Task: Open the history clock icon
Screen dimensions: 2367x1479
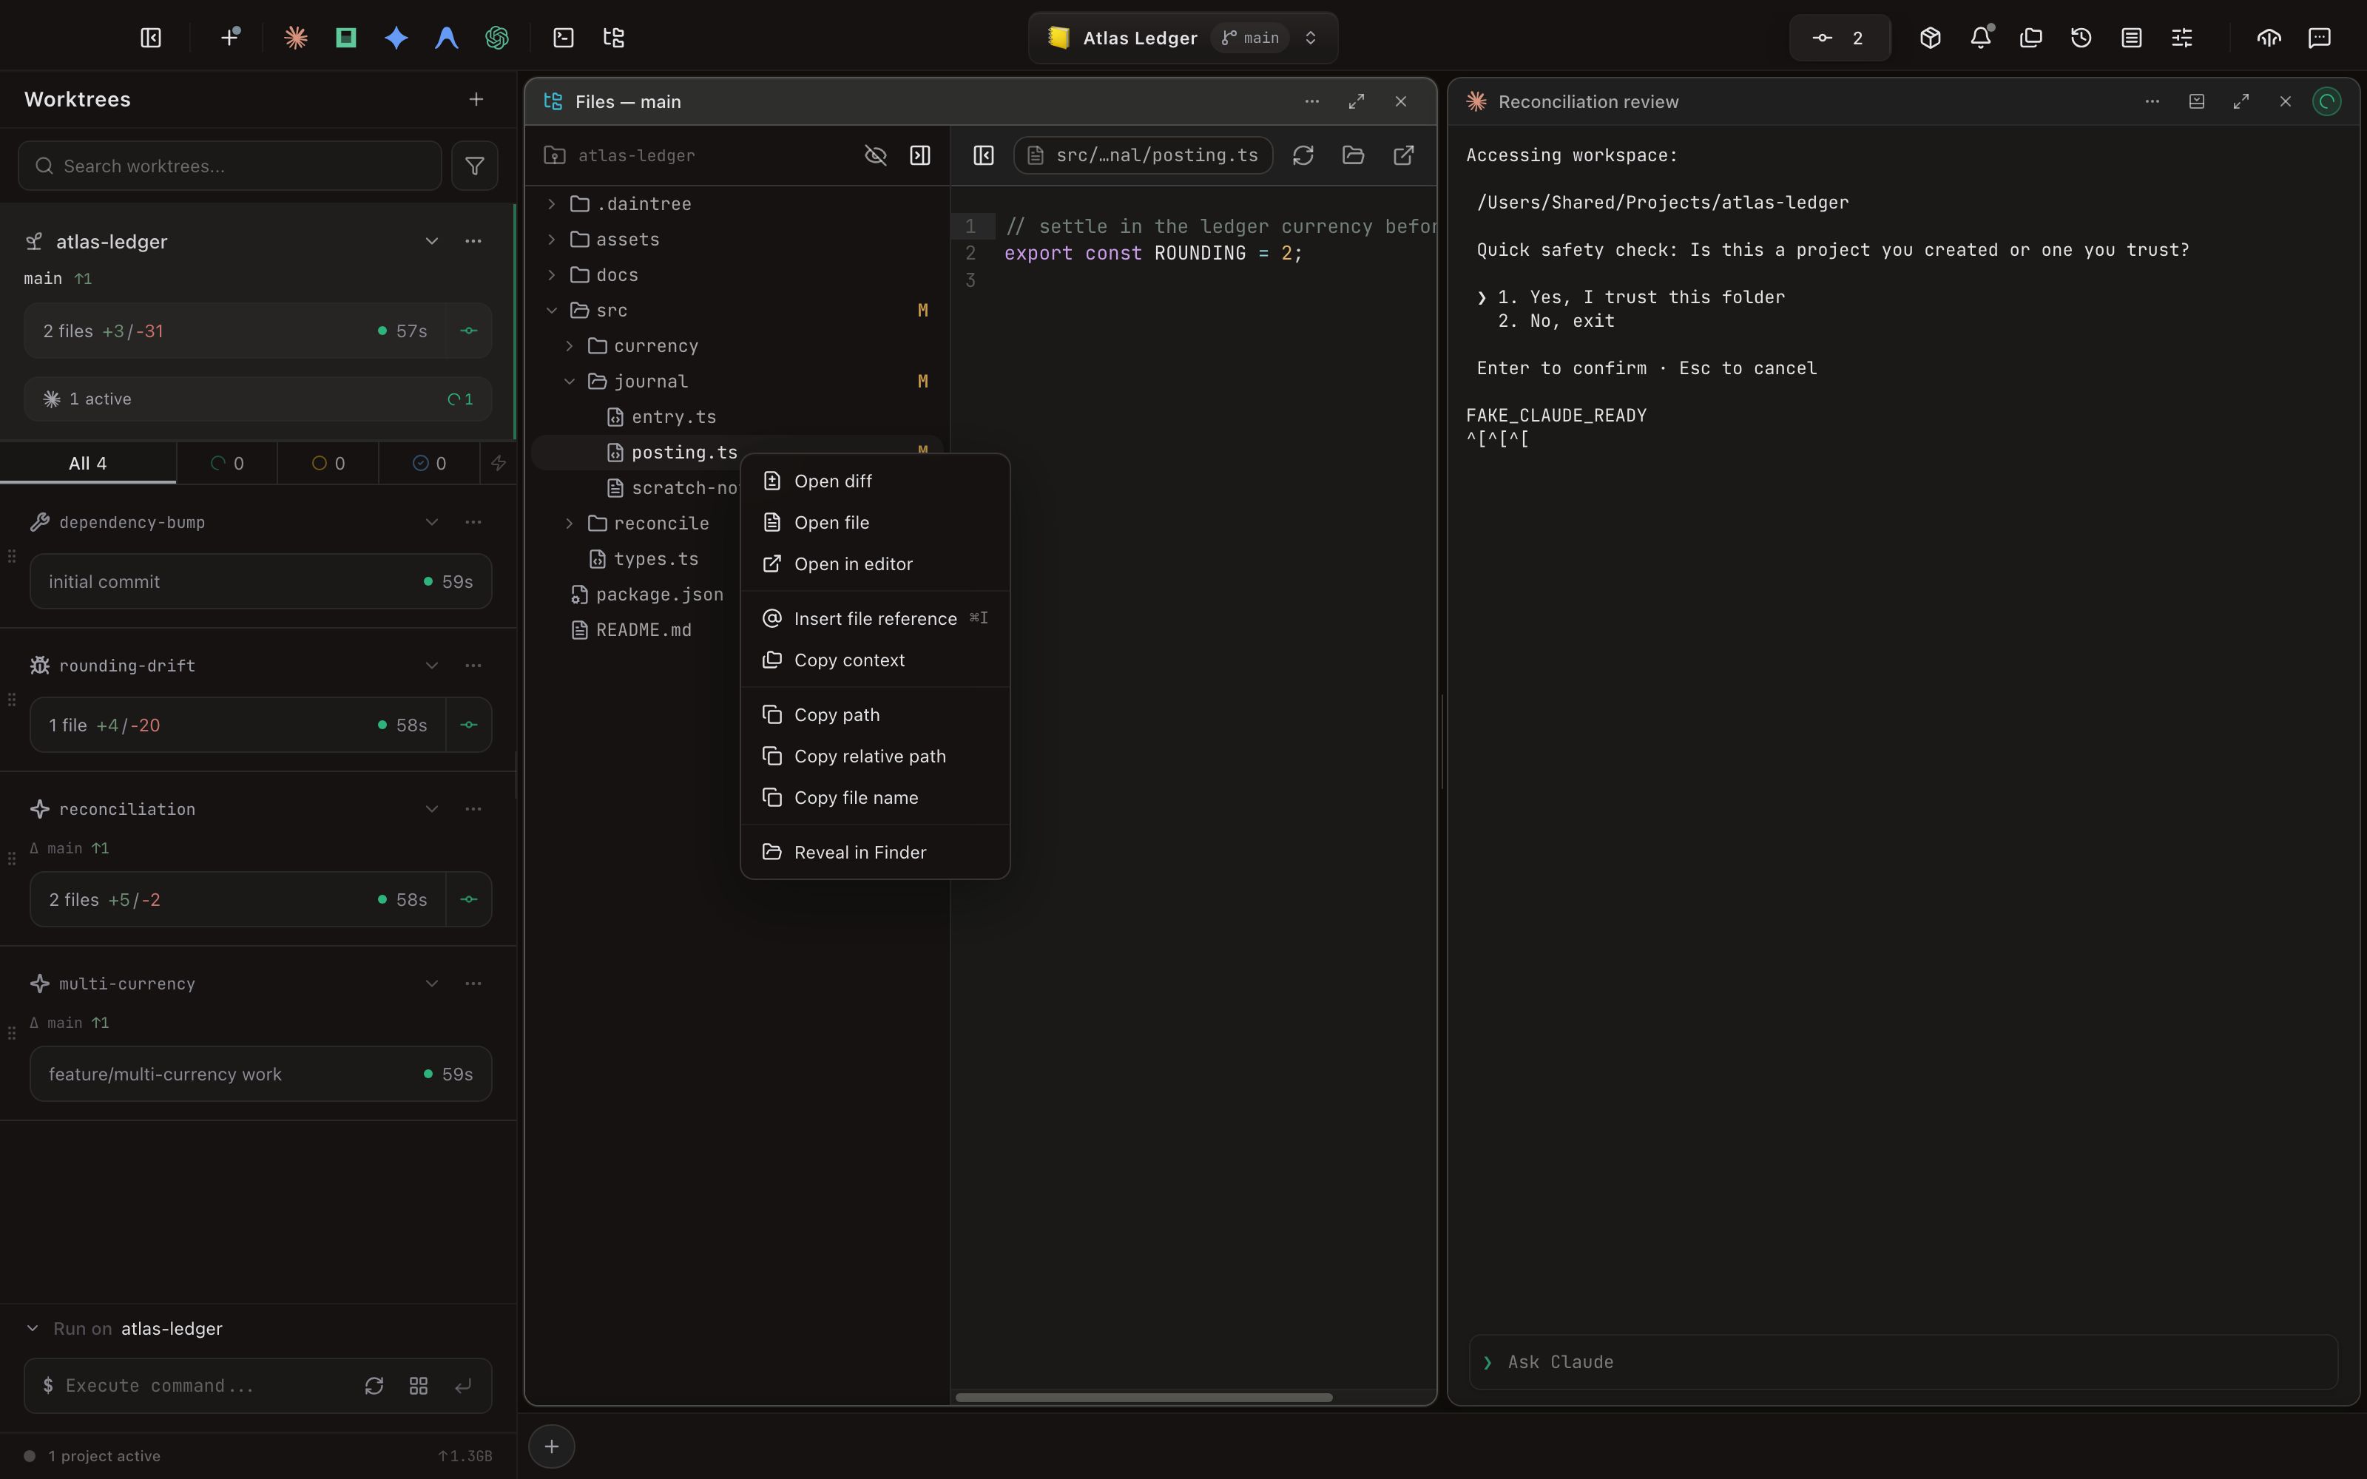Action: point(2081,37)
